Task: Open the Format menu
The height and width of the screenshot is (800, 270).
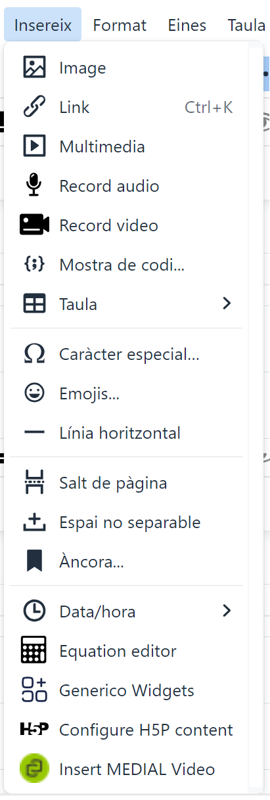Action: click(x=120, y=26)
